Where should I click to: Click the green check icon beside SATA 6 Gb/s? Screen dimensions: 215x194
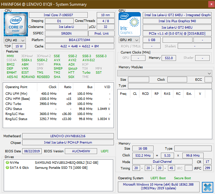pos(7,168)
